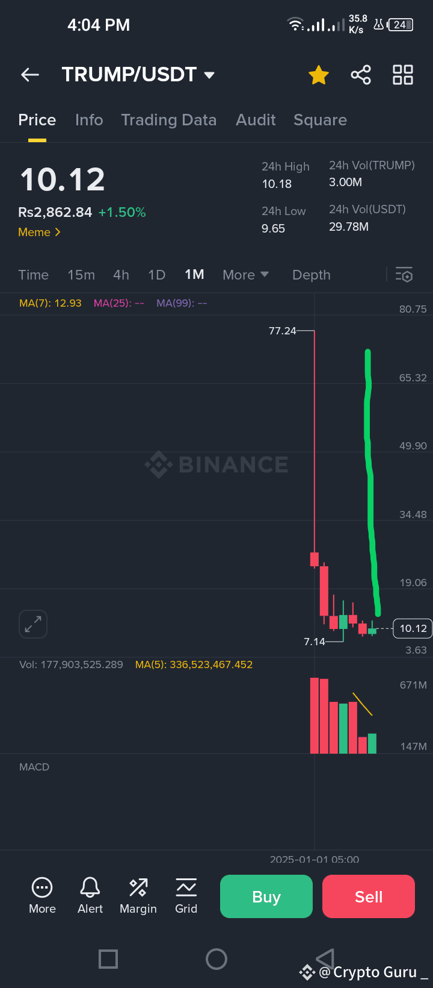This screenshot has width=433, height=988.
Task: Open the four-square grid menu icon
Action: (403, 75)
